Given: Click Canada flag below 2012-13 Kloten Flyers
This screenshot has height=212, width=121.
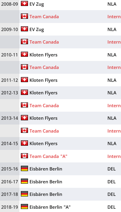Looking at the screenshot, I should (24, 105).
